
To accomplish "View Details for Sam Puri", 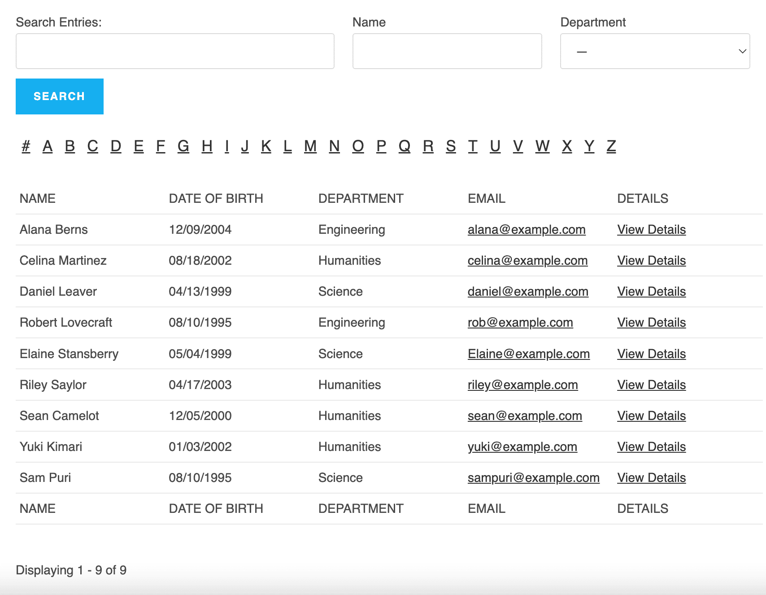I will click(x=652, y=478).
